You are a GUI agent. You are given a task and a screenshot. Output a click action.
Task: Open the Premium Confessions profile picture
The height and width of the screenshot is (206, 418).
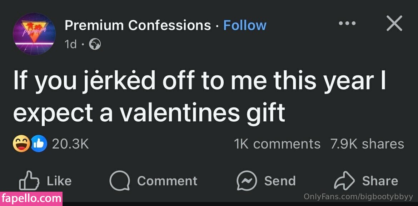point(34,34)
